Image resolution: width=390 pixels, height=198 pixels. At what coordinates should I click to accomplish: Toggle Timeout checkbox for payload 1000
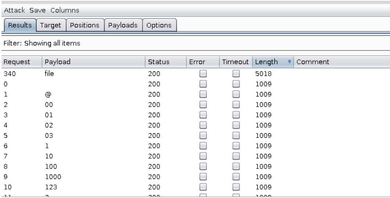point(236,177)
